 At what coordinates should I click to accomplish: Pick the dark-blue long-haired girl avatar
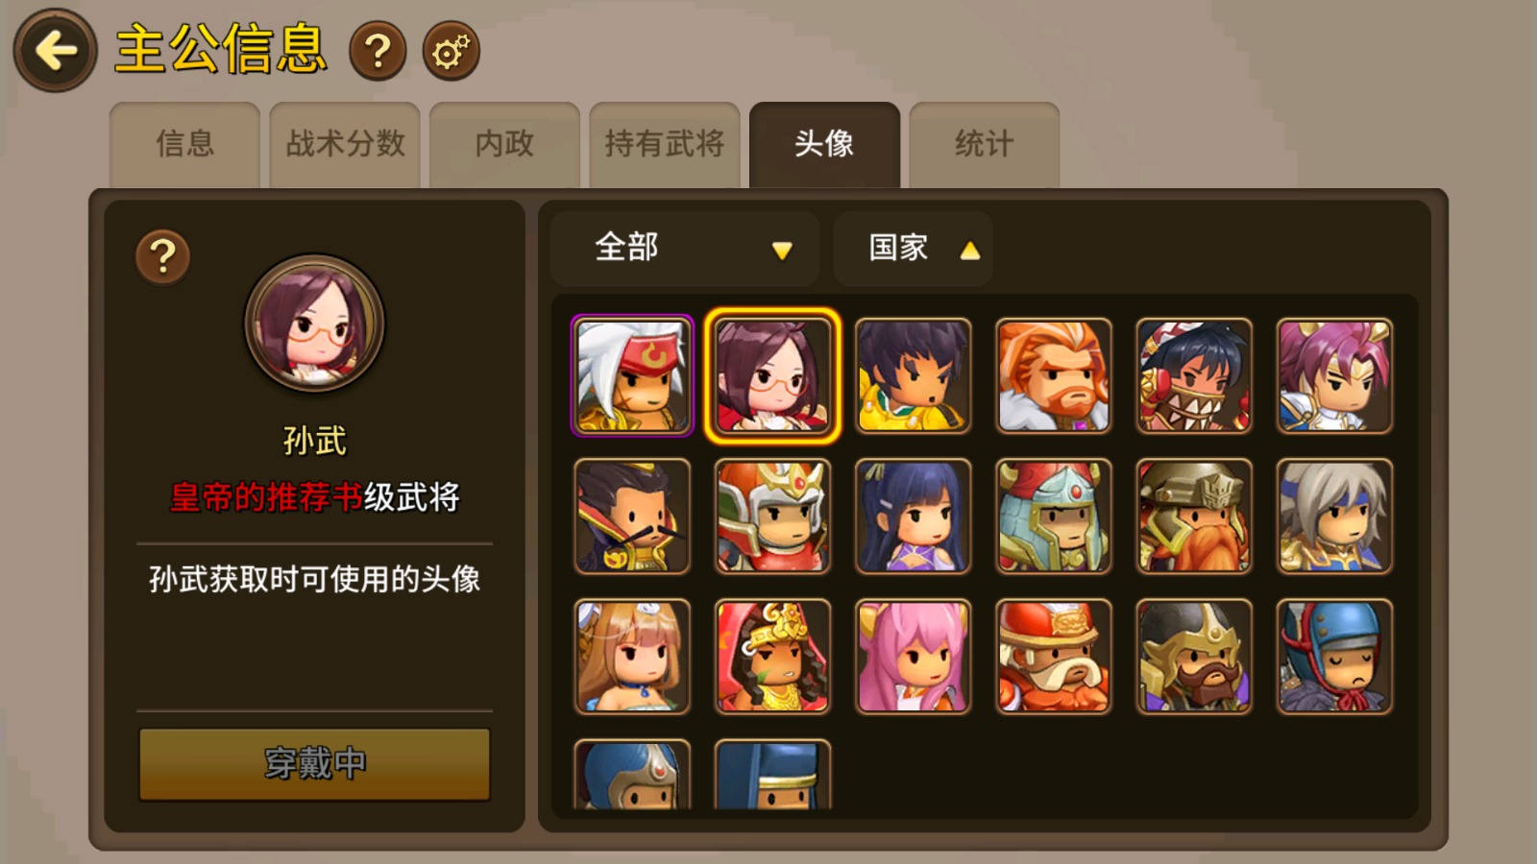(913, 516)
